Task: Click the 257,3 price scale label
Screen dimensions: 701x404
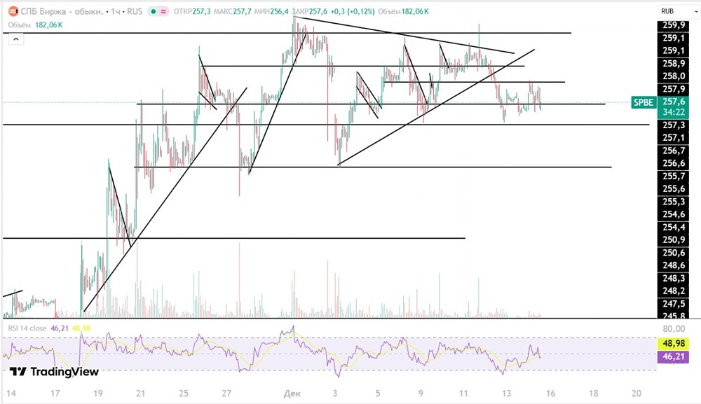Action: click(x=674, y=125)
